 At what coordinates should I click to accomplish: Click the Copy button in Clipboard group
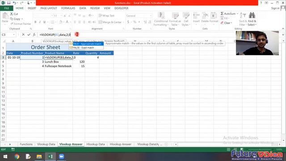[x=15, y=19]
